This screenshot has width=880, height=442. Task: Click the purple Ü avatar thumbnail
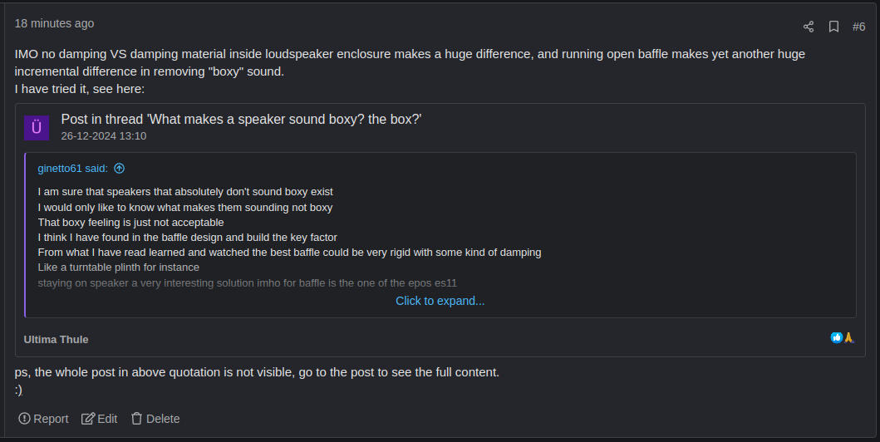tap(37, 128)
